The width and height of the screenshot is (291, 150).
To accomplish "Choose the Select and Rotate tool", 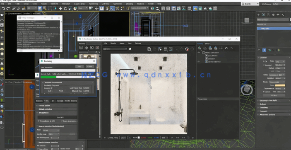I will [x=65, y=8].
